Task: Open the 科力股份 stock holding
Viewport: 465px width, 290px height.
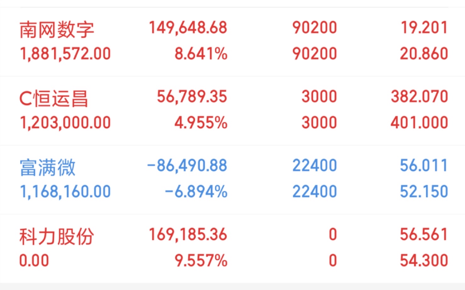Action: tap(57, 236)
